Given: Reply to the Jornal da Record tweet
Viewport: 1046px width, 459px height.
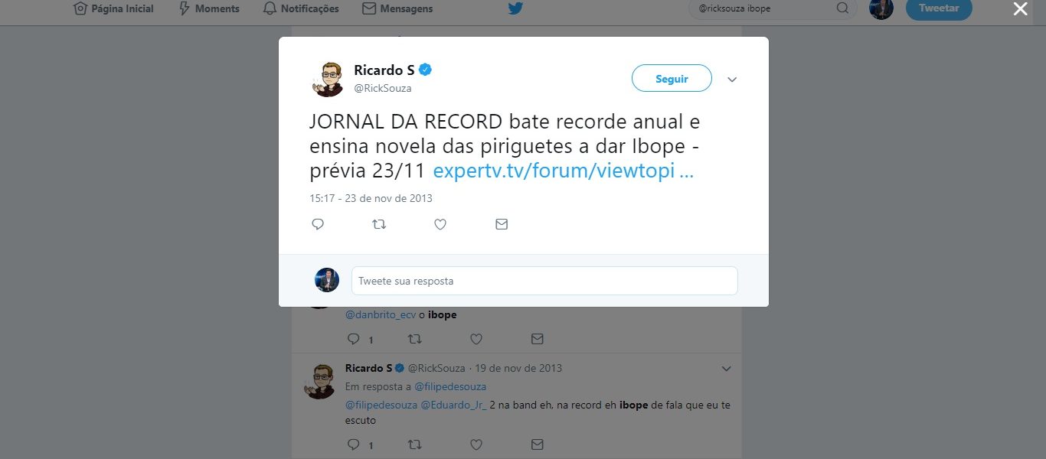Looking at the screenshot, I should click(x=319, y=224).
